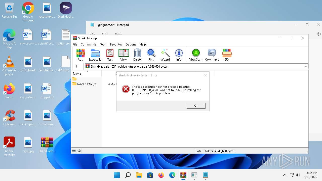The width and height of the screenshot is (322, 181).
Task: Click OK in the System Error dialog
Action: (x=196, y=106)
